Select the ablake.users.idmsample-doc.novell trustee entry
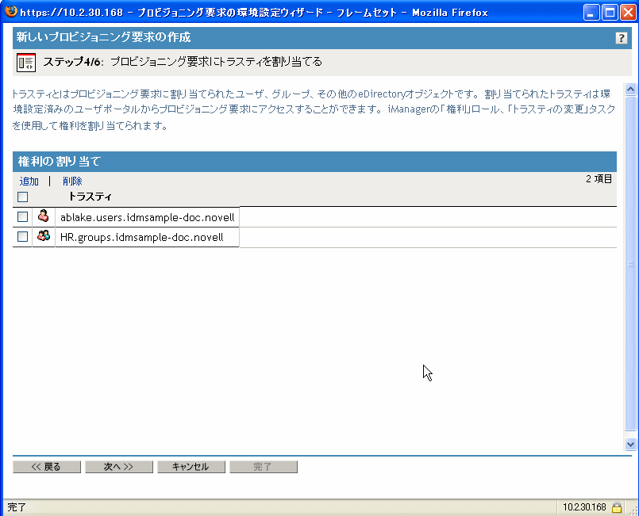 146,216
